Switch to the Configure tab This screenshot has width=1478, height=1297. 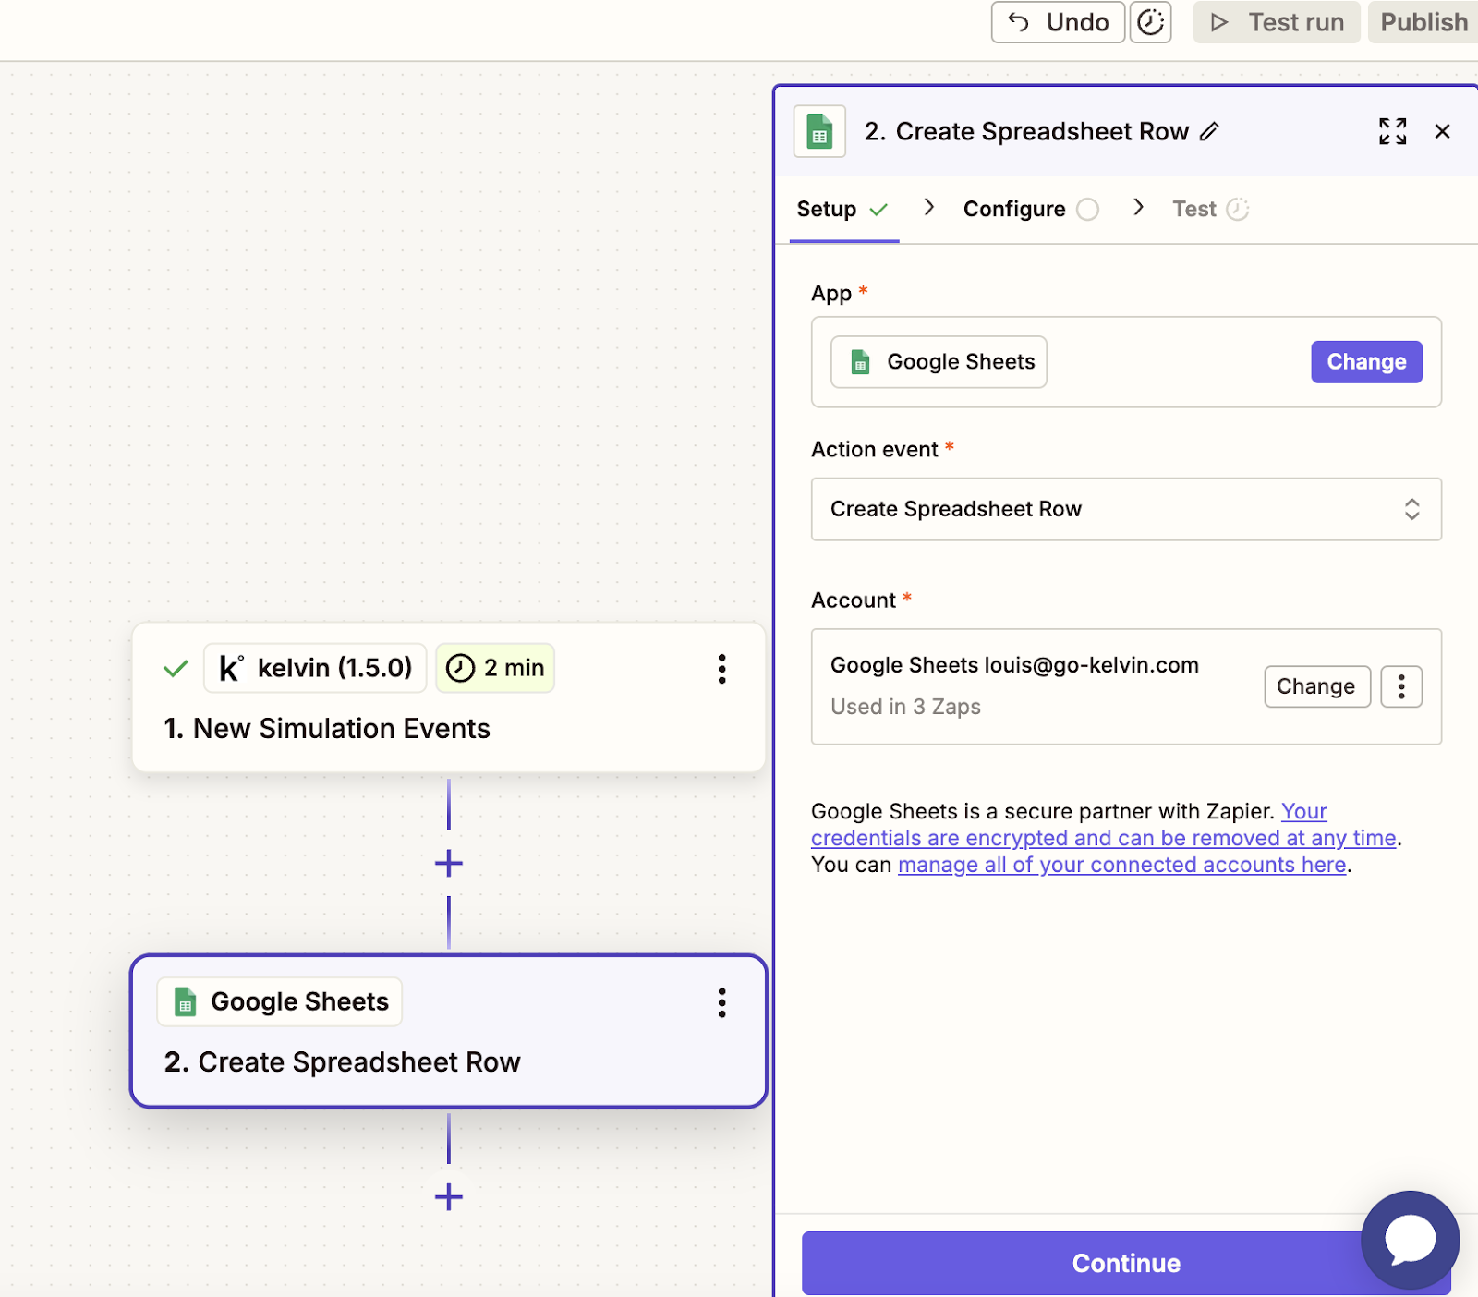click(1031, 210)
